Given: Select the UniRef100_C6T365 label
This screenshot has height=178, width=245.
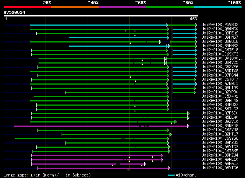Looking at the screenshot, I should pyautogui.click(x=220, y=151).
